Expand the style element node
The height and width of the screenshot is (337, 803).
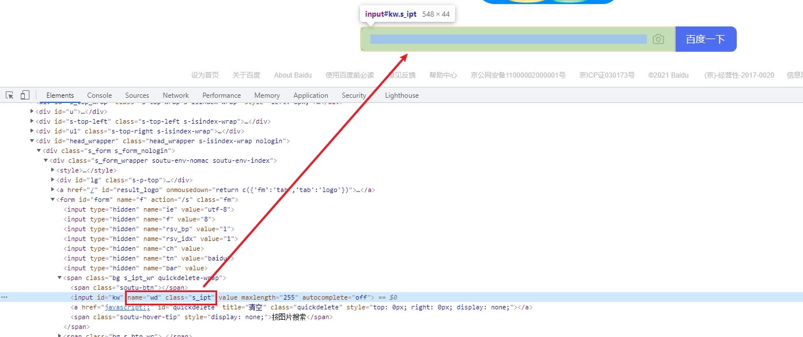pos(54,170)
